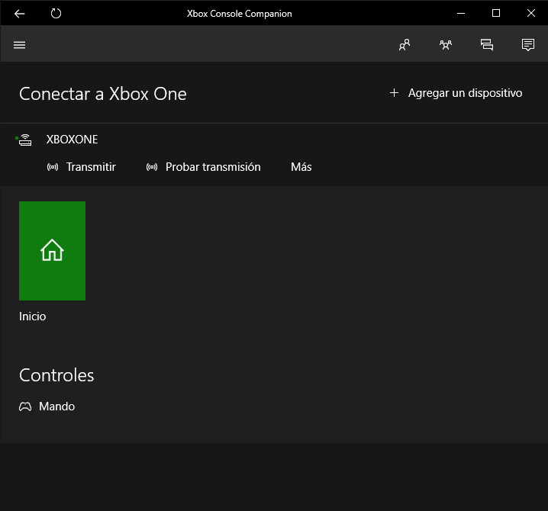Viewport: 548px width, 511px height.
Task: Go back with the arrow icon
Action: [x=20, y=14]
